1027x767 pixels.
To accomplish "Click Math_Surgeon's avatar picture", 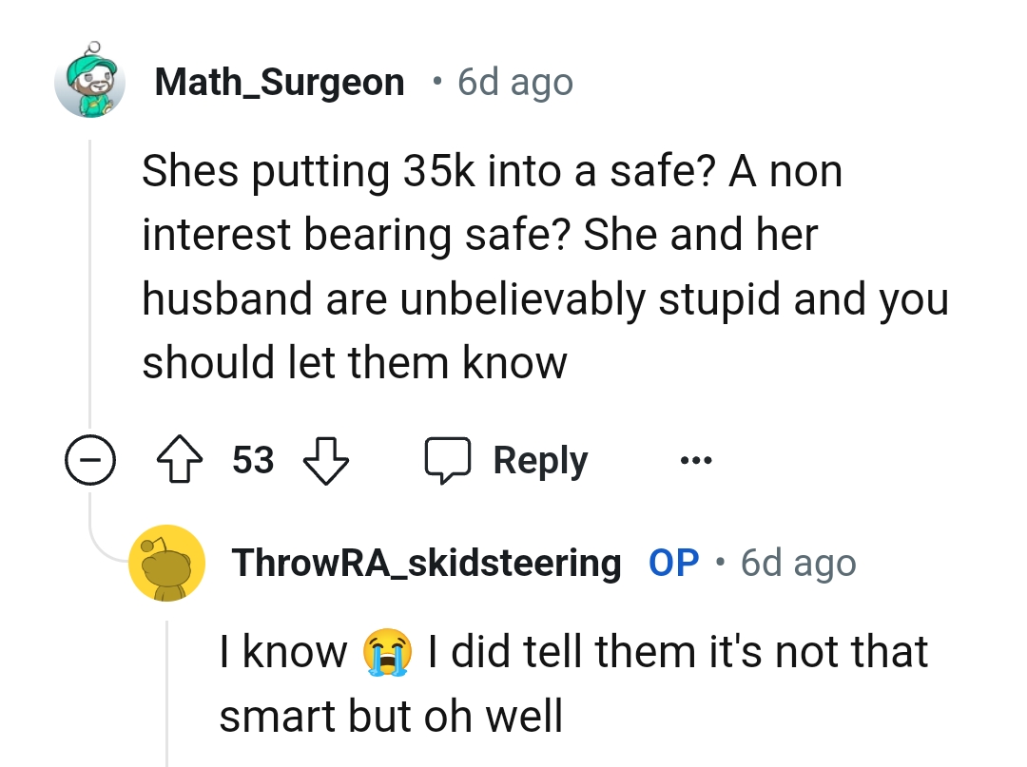I will pos(90,82).
